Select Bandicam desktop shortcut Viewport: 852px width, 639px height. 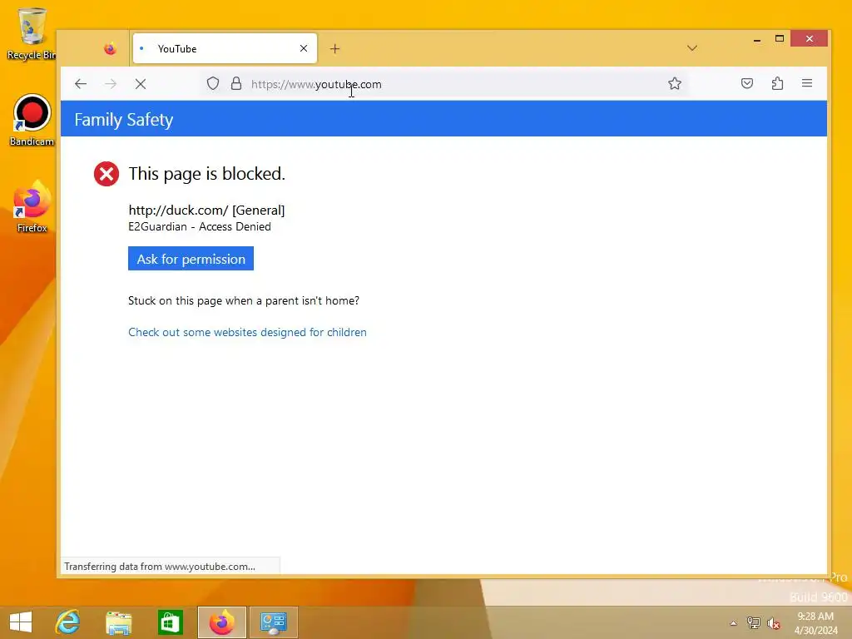click(32, 121)
